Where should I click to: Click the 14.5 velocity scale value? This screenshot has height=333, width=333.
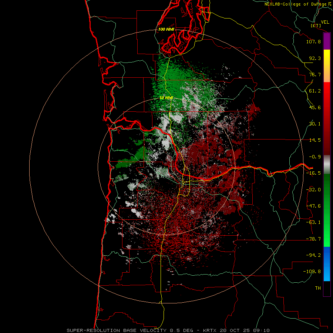pos(315,140)
